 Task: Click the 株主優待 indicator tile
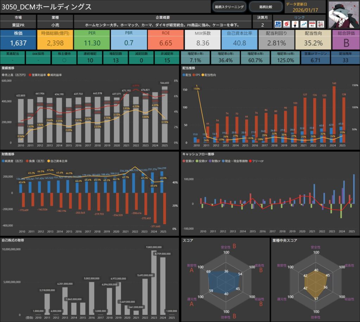63,57
